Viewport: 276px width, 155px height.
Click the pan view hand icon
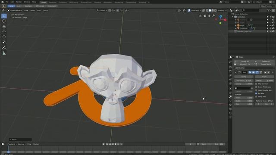(x=209, y=15)
